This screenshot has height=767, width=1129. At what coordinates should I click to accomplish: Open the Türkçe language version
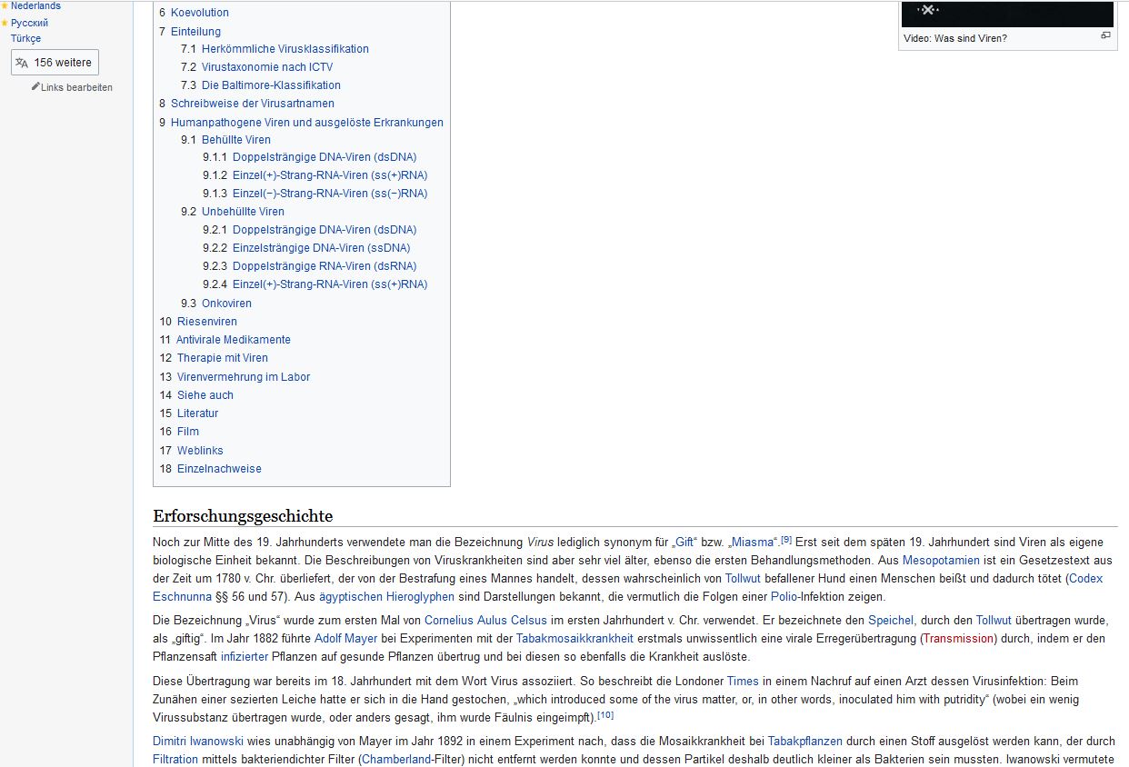pyautogui.click(x=25, y=38)
